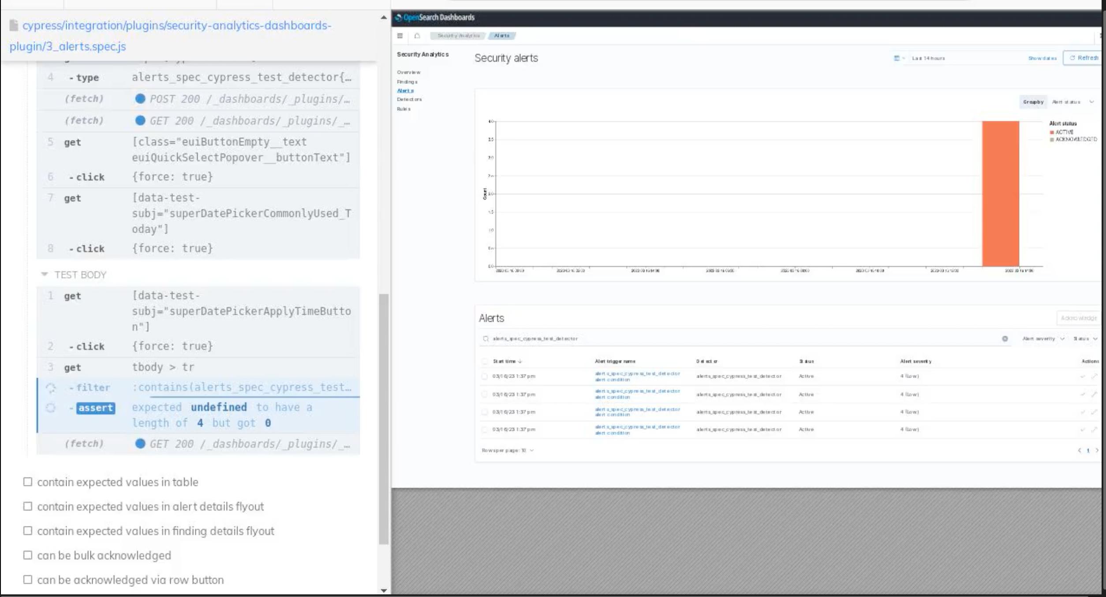This screenshot has height=597, width=1106.
Task: Open Findings in Security Analytics sidebar
Action: 407,82
